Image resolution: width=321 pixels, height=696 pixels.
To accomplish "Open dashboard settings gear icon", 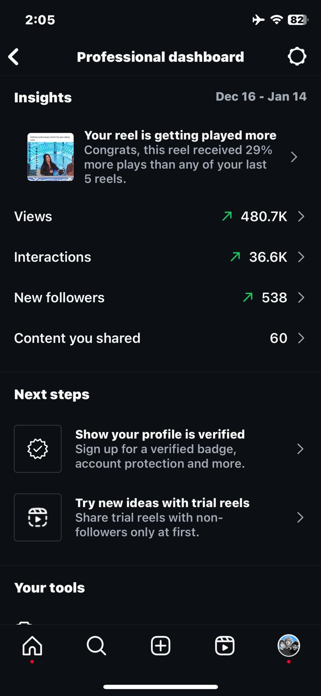I will tap(297, 57).
